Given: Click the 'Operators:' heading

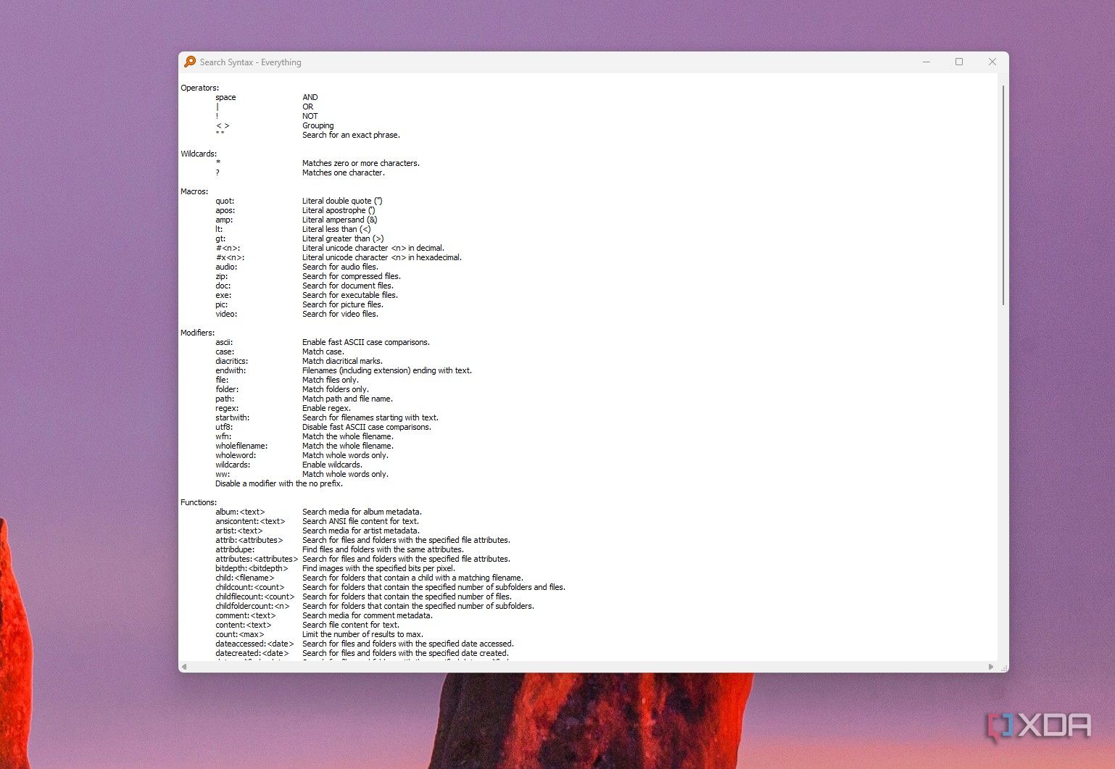Looking at the screenshot, I should (199, 88).
